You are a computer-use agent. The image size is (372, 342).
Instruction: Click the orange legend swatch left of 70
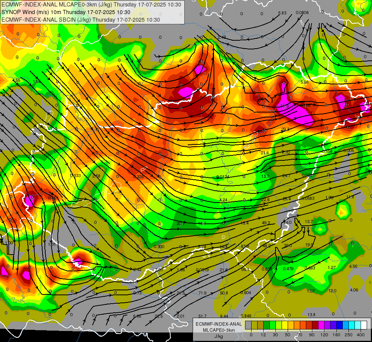[x=297, y=325]
